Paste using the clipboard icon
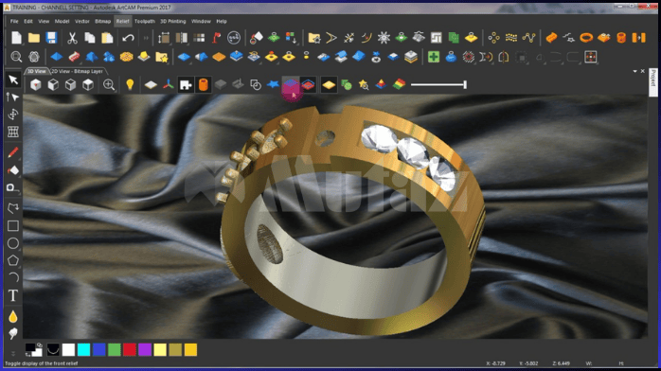 107,38
